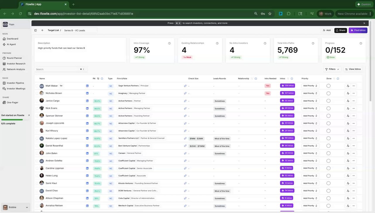
Task: Click the assign-person icon for Spencer Skinner
Action: (348, 116)
